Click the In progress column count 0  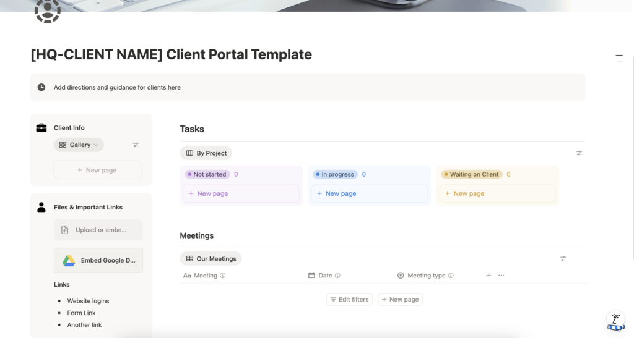[x=364, y=174]
